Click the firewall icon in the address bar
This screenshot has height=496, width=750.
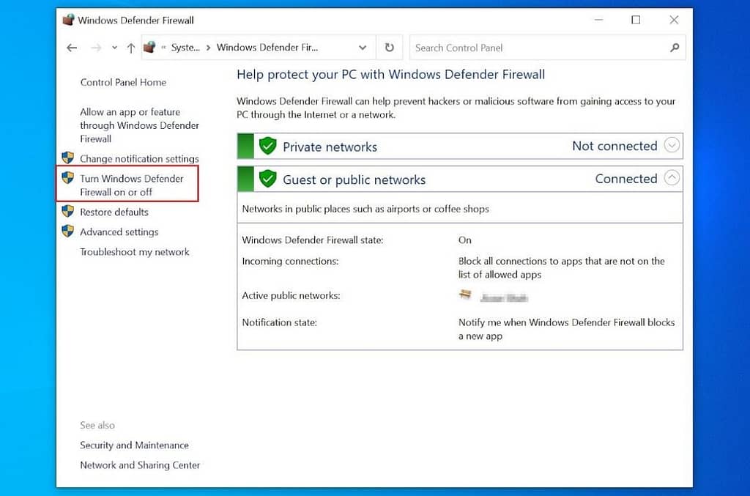click(149, 47)
